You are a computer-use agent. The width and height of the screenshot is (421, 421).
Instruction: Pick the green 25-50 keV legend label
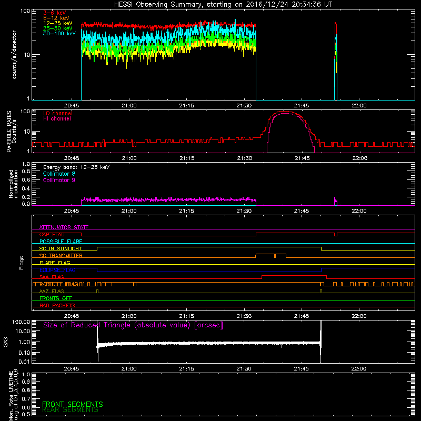point(58,28)
